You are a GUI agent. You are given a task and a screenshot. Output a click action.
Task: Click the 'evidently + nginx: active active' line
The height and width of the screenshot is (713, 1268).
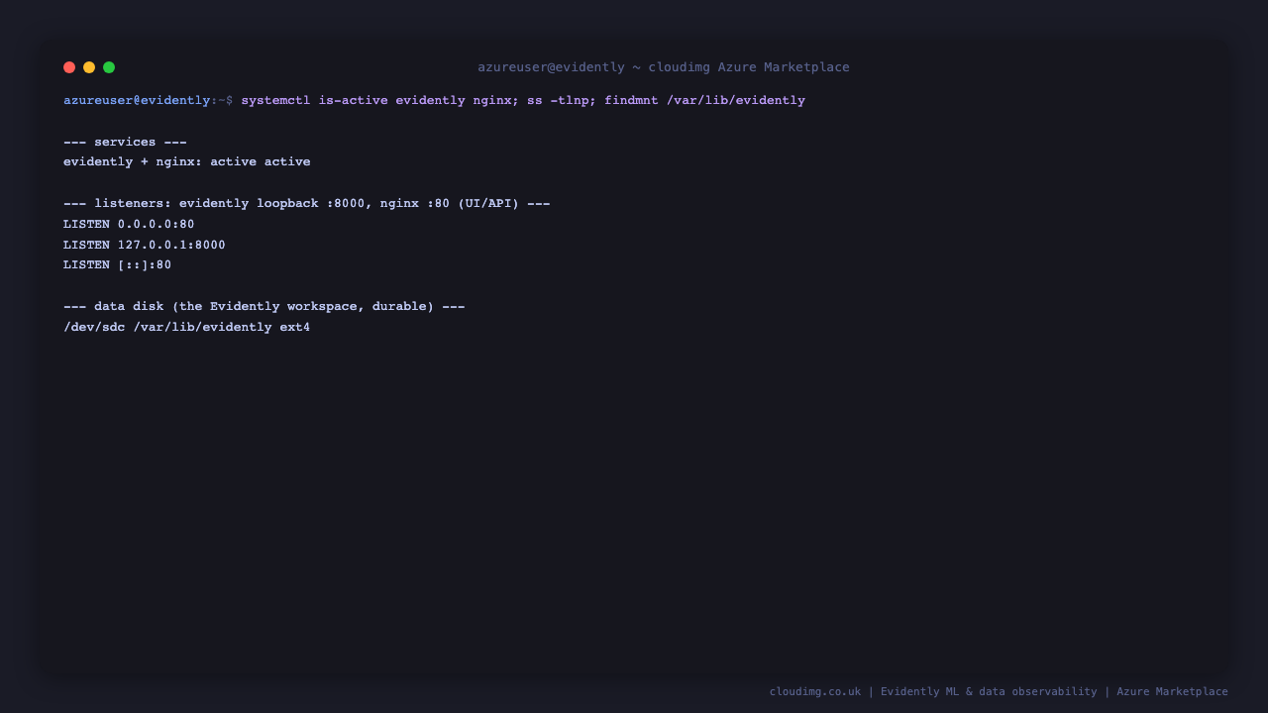pos(187,161)
